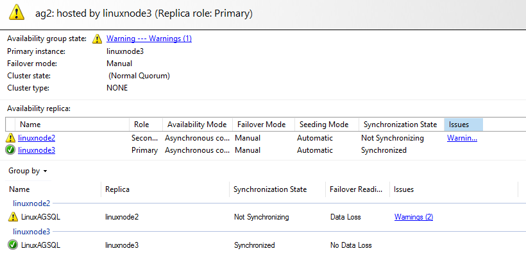Sort databases by Failover Readiness column header
Screen dimensions: 526x260
point(357,189)
